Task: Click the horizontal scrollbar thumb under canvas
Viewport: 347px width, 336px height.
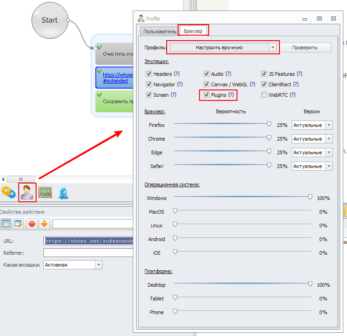Action: pos(21,179)
